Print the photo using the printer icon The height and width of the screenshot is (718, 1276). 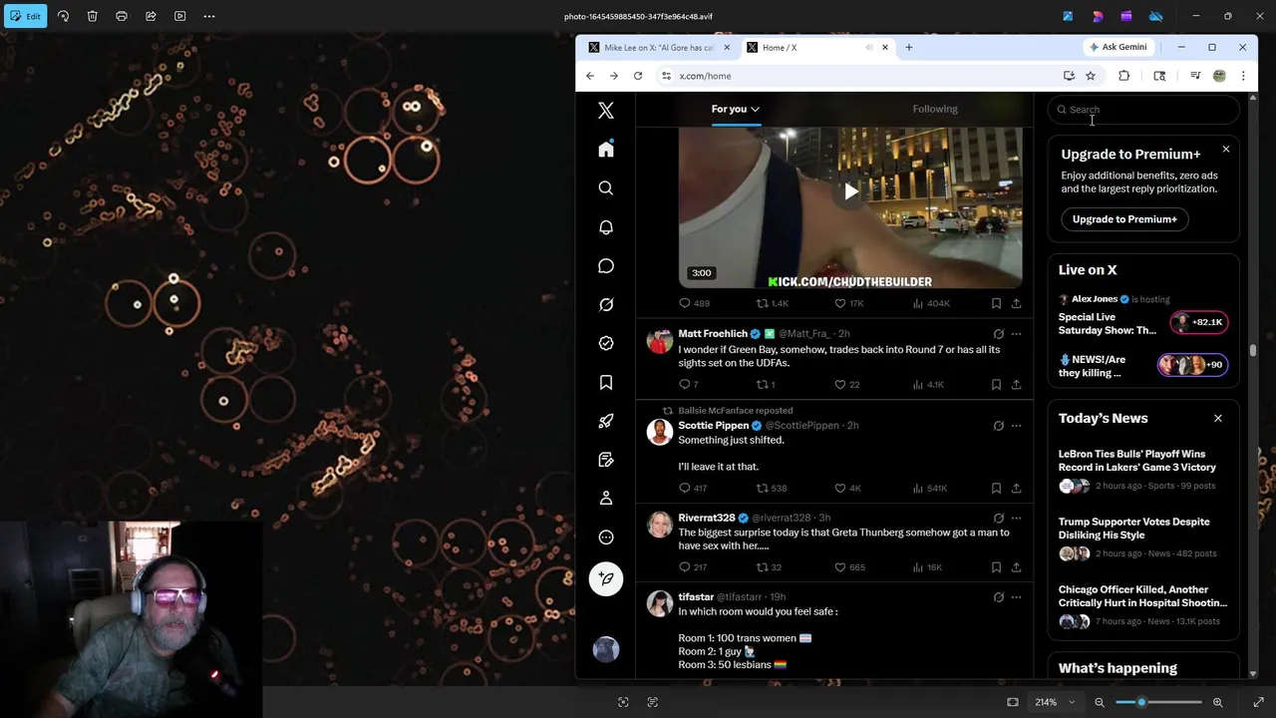pos(122,16)
